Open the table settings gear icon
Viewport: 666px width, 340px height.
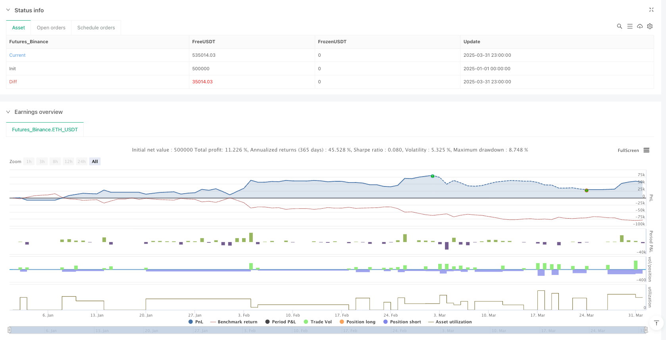click(x=650, y=26)
